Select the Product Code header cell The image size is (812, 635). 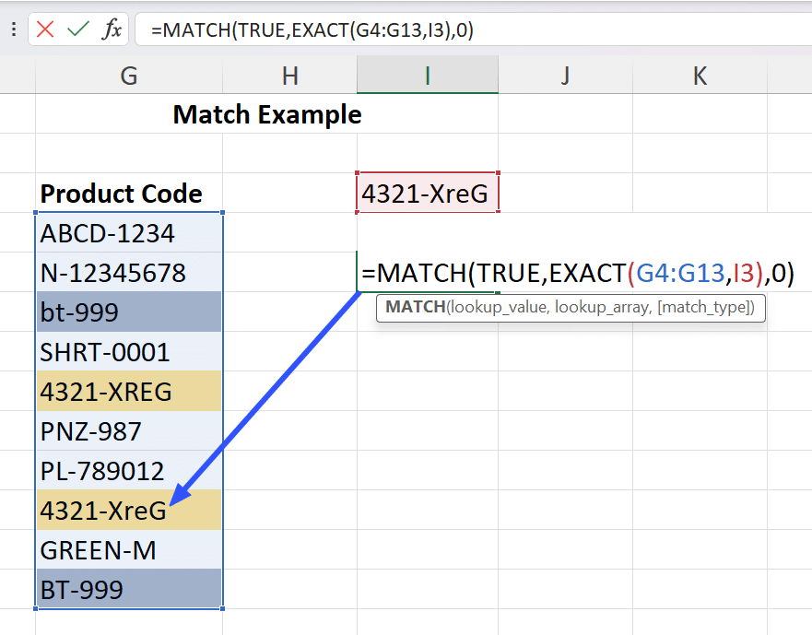tap(129, 194)
